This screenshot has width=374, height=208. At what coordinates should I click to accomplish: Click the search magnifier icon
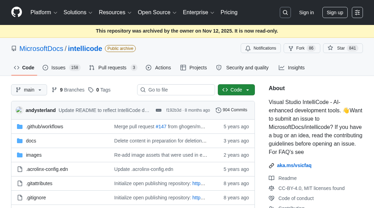tap(285, 12)
